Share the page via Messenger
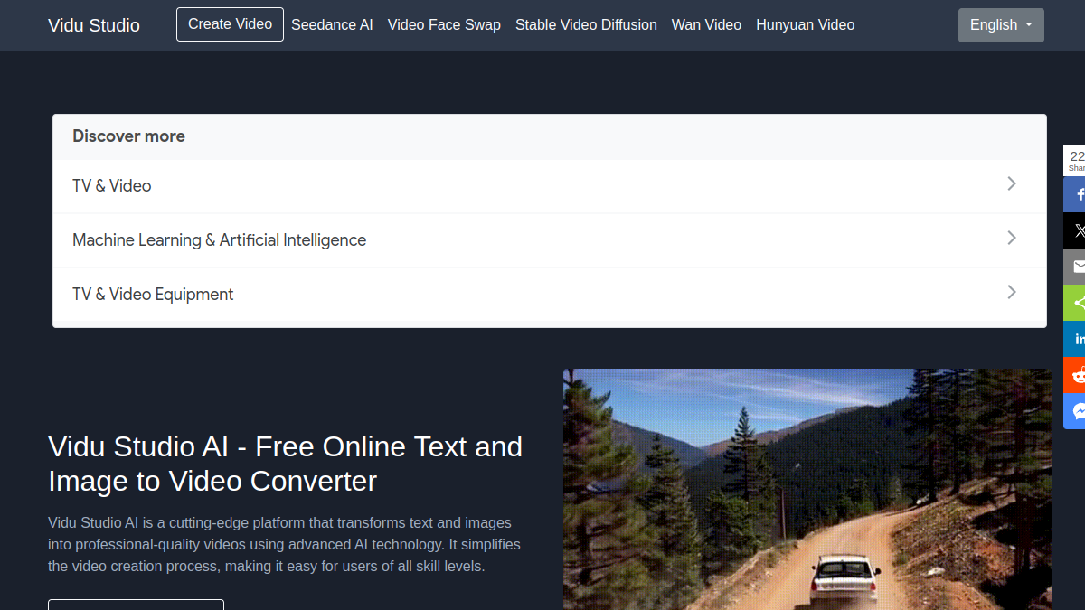This screenshot has width=1085, height=610. pyautogui.click(x=1074, y=411)
